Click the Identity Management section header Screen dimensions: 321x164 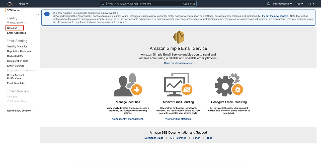click(x=16, y=20)
